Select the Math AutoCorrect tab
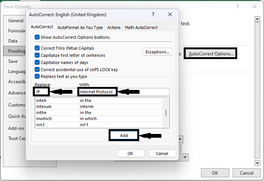The height and width of the screenshot is (181, 264). tap(141, 27)
